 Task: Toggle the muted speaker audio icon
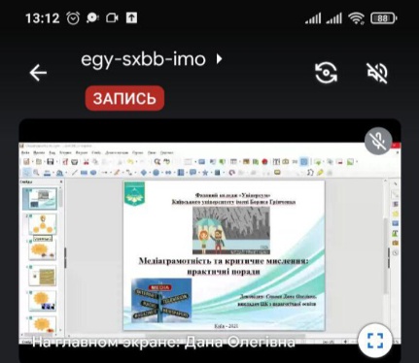coord(377,73)
